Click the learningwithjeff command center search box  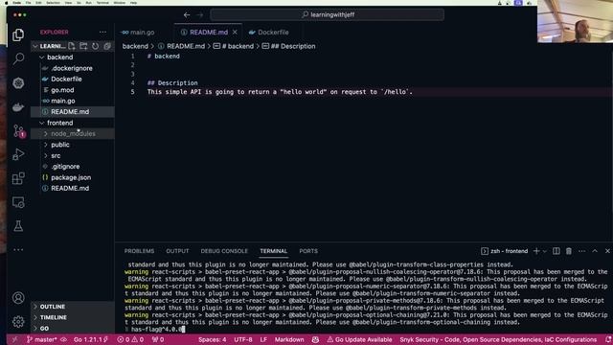point(328,15)
